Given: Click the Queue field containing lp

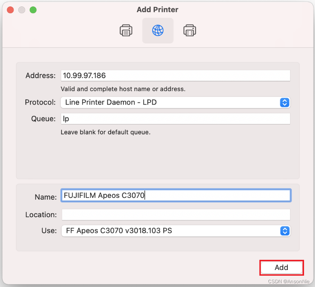Looking at the screenshot, I should pos(175,119).
